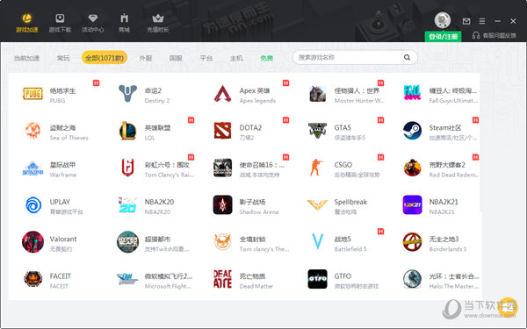The image size is (527, 329).
Task: Select the Warframe game icon
Action: tap(32, 168)
